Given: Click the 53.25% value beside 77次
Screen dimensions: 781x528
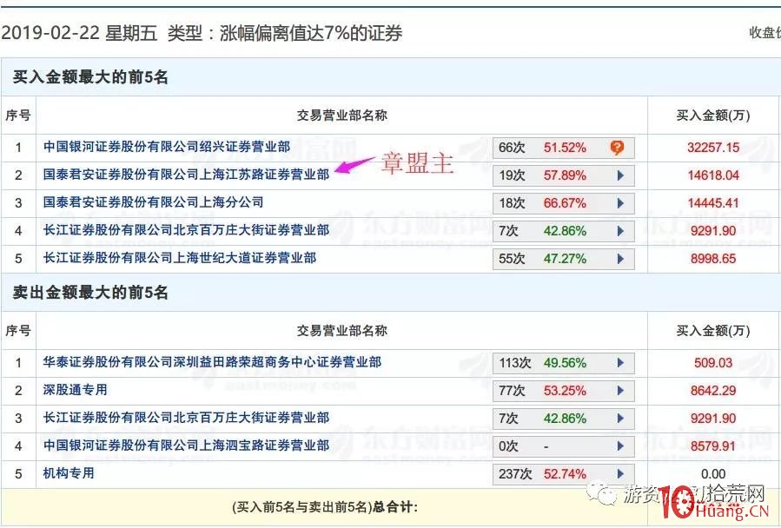Looking at the screenshot, I should (x=565, y=391).
